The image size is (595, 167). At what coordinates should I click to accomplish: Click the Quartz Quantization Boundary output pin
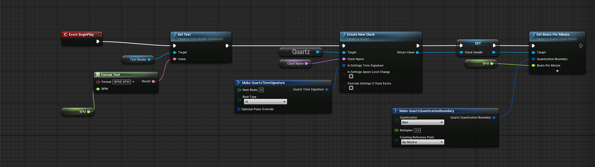point(494,118)
